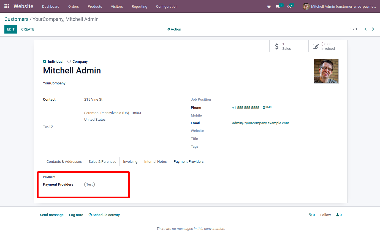Viewport: 380px width, 237px height.
Task: Click Log note in chatter
Action: point(76,215)
